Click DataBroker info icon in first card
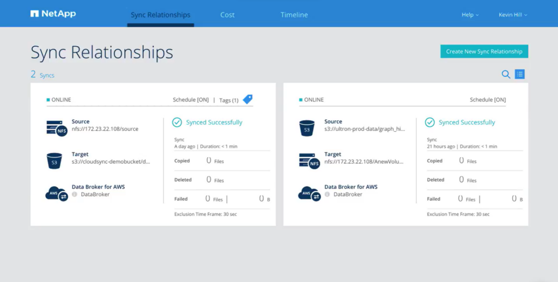This screenshot has width=558, height=282. [74, 194]
